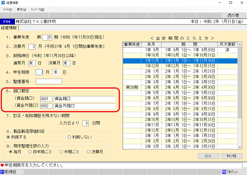
Task: Click the application icon in title bar
Action: point(3,3)
